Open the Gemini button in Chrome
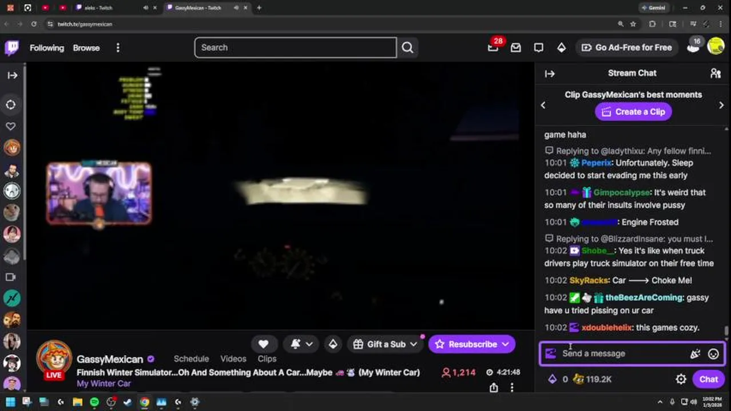The width and height of the screenshot is (731, 411). click(x=653, y=7)
